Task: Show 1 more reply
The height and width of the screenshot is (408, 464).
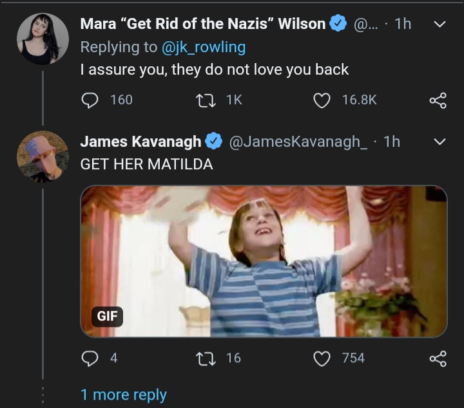Action: 123,394
